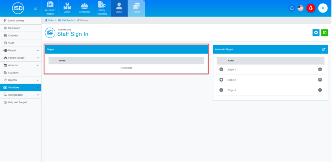This screenshot has width=332, height=162.
Task: Open the Payroll module tab
Action: [x=136, y=8]
